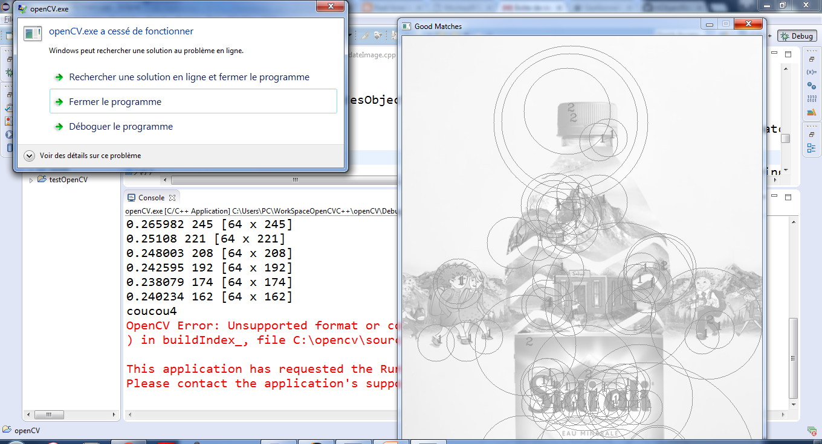Open the Registers 1010 view icon
Screen dimensions: 822x444
click(811, 99)
